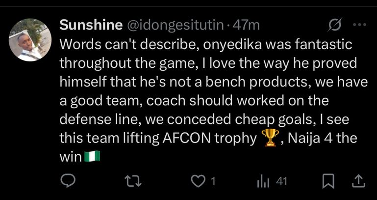Click the Grok slashed-circle icon
The height and width of the screenshot is (200, 377).
coord(335,24)
